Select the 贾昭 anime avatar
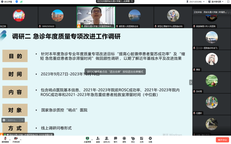Image resolution: width=231 pixels, height=144 pixels. tap(212, 59)
